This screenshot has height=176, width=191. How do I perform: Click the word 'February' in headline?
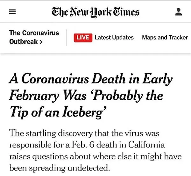[34, 96]
